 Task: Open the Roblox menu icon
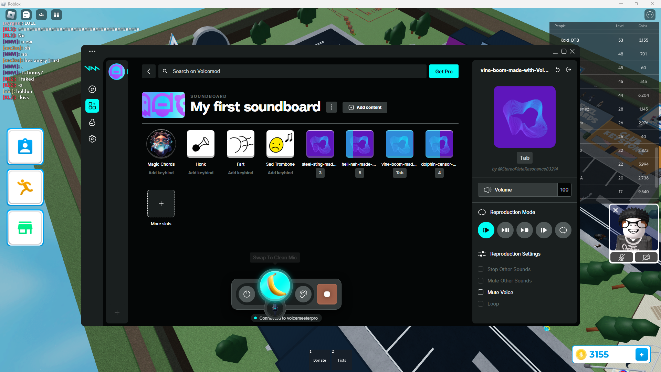pos(11,15)
